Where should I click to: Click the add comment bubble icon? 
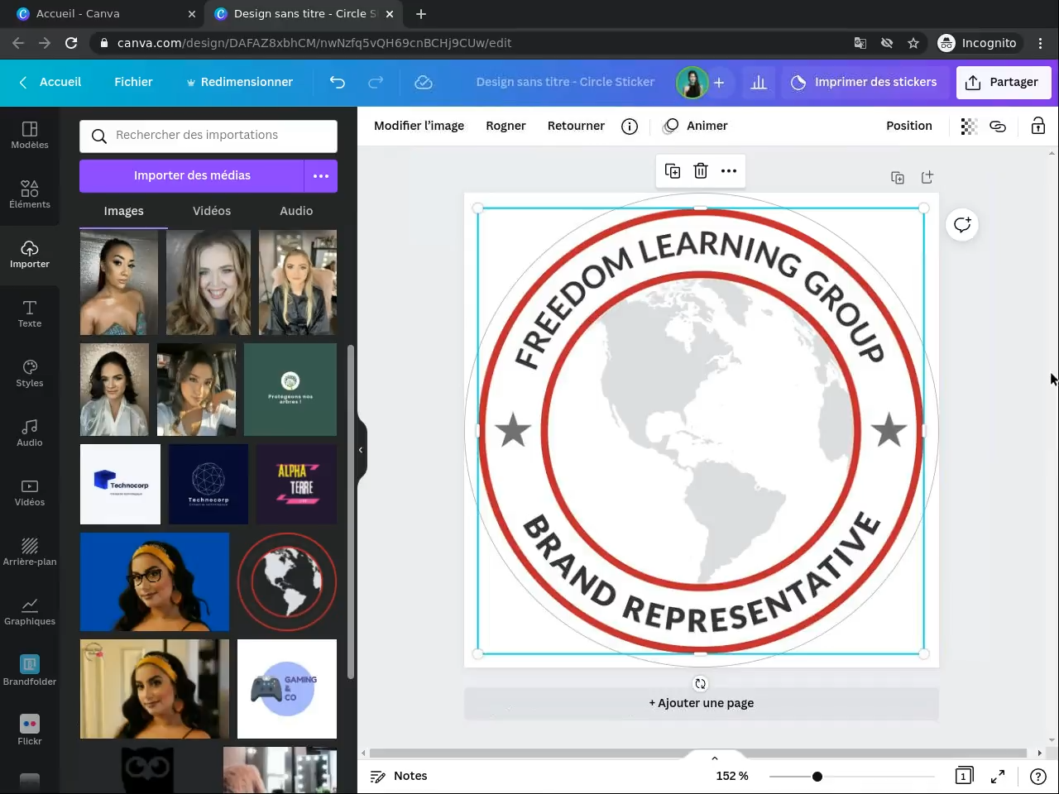tap(962, 225)
